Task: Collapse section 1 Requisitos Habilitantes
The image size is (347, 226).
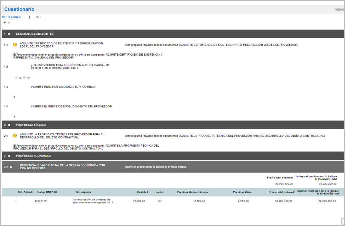Action: (9, 34)
